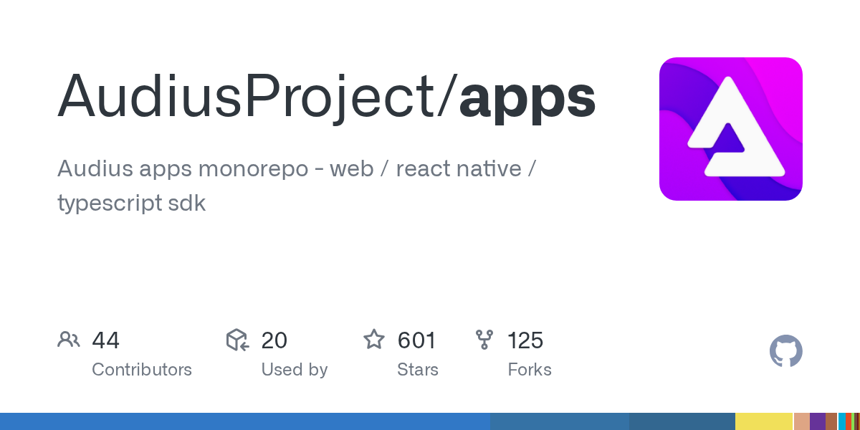
Task: Click the Contributors people icon
Action: [69, 340]
